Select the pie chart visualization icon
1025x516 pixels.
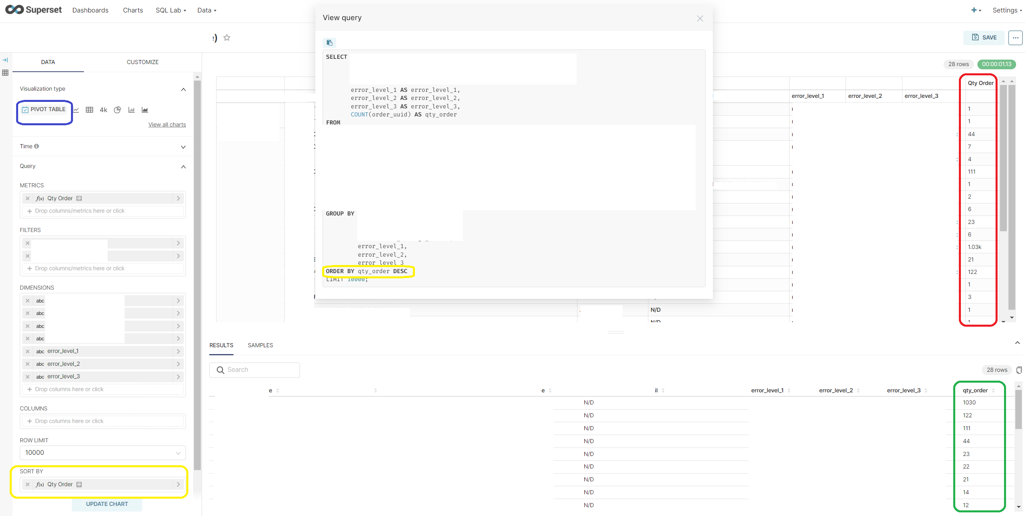tap(117, 110)
